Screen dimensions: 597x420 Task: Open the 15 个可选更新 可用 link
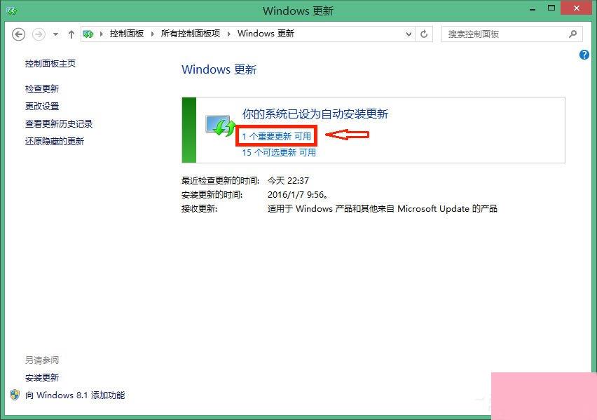pyautogui.click(x=279, y=152)
